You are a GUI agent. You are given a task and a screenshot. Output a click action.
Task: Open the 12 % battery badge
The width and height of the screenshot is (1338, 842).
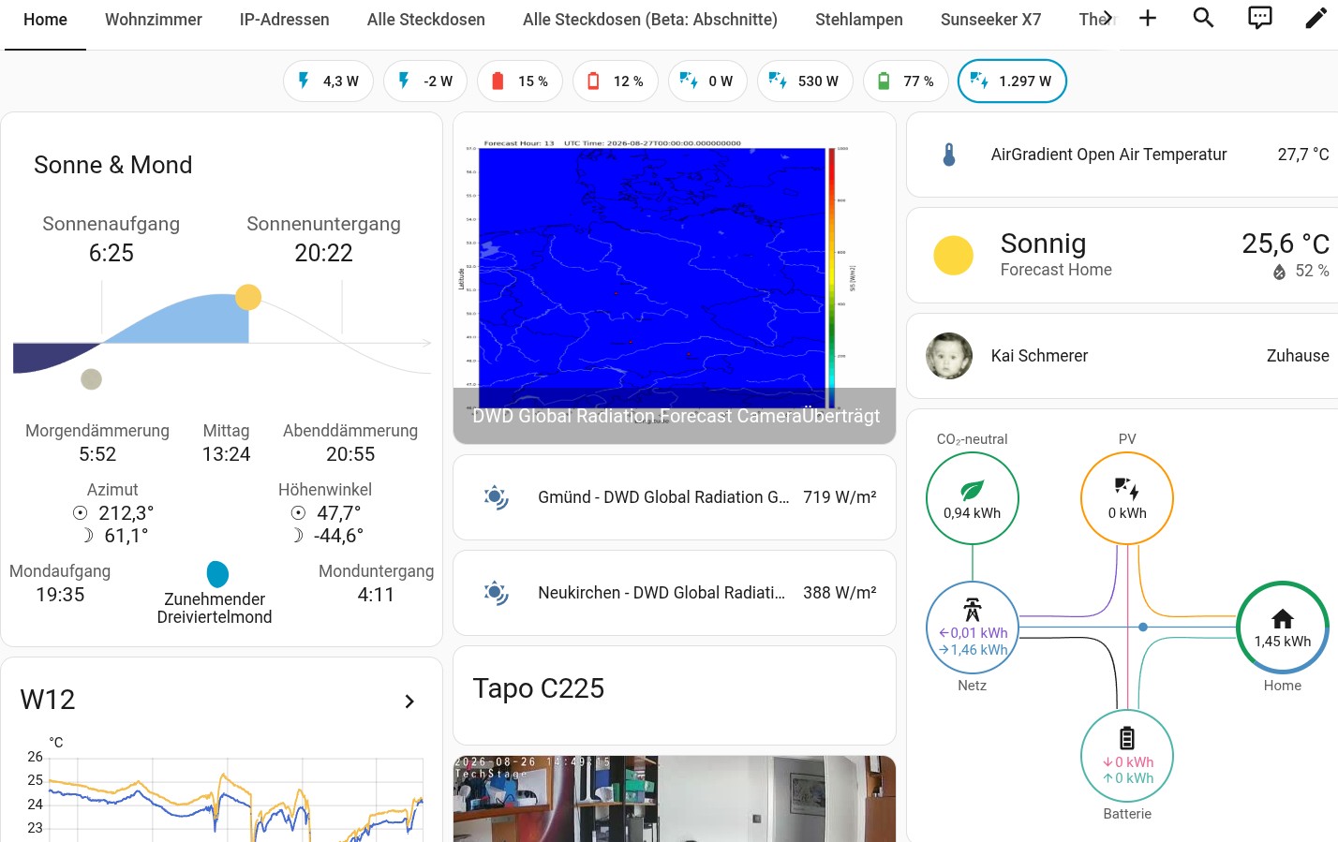coord(616,81)
